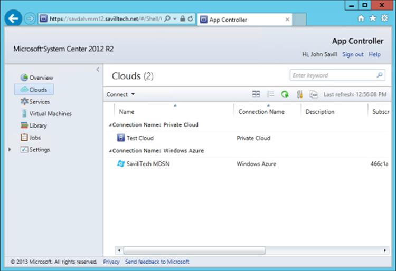Click the Virtual Machines server icon
Viewport: 396px width, 271px height.
coord(24,113)
